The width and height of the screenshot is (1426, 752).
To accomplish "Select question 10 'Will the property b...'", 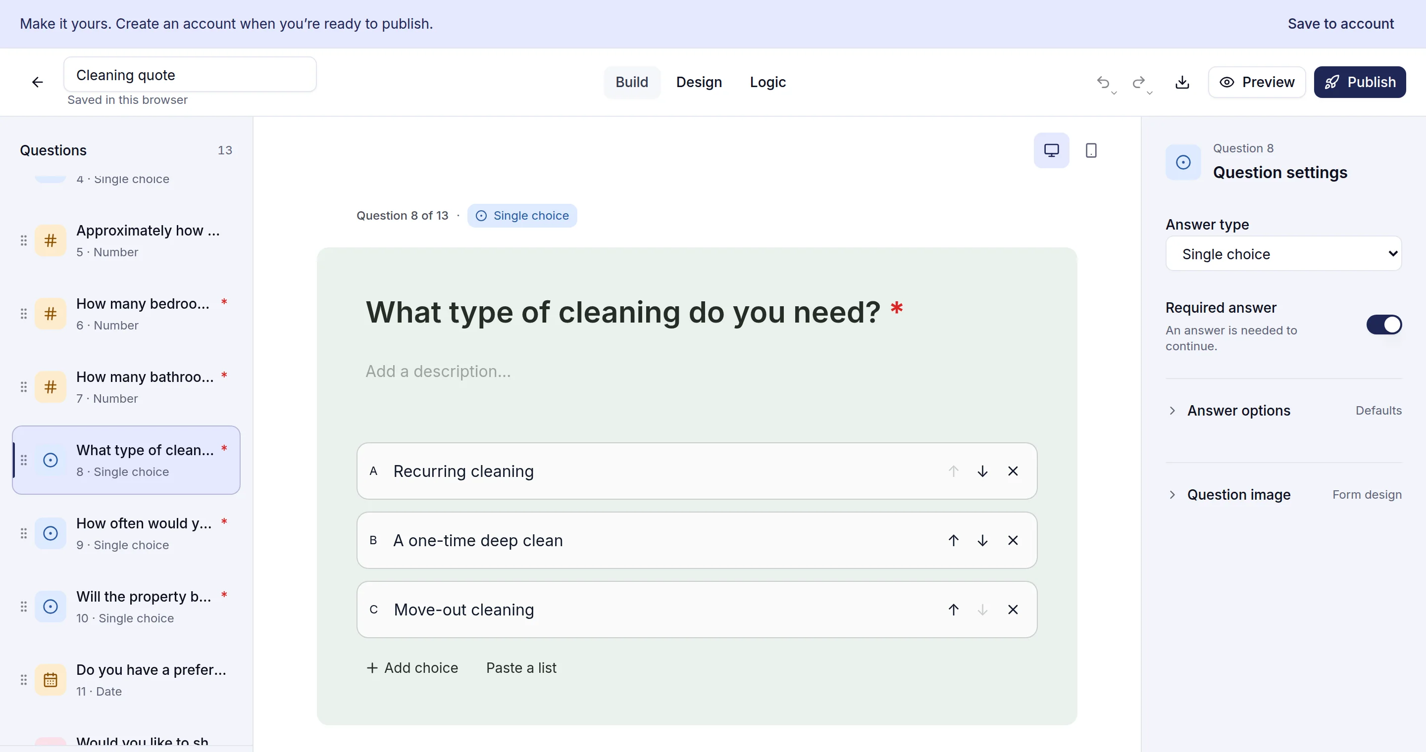I will [126, 607].
